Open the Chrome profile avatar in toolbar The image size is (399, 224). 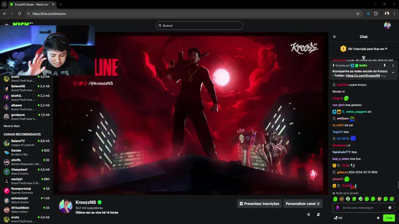coord(387,14)
